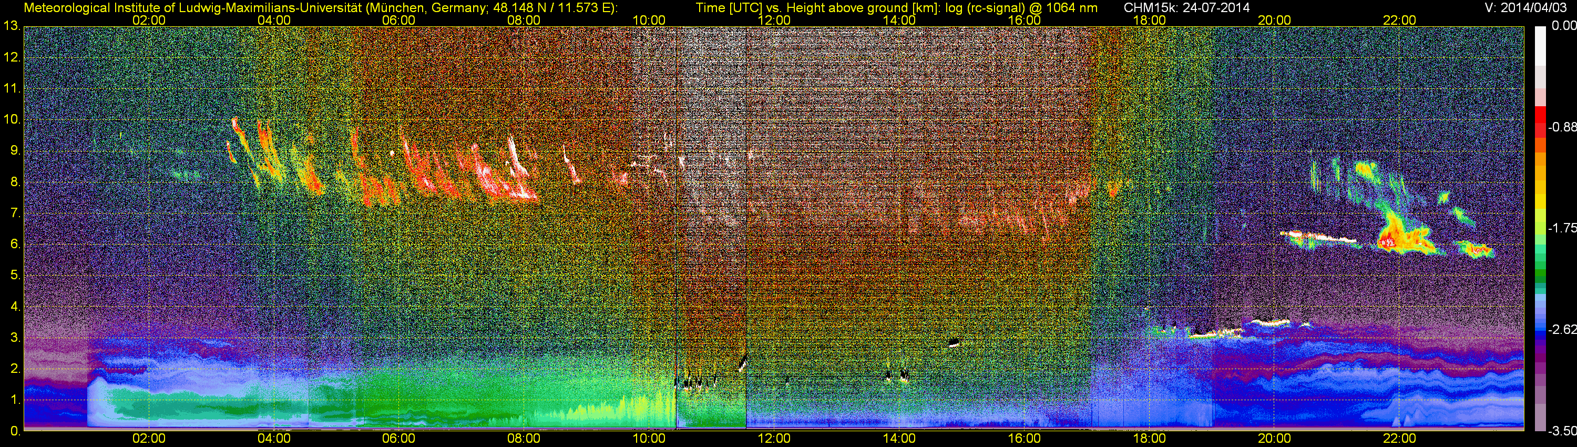Viewport: 1577px width, 447px height.
Task: Click the 16:00 label on the top time axis
Action: (x=1024, y=20)
